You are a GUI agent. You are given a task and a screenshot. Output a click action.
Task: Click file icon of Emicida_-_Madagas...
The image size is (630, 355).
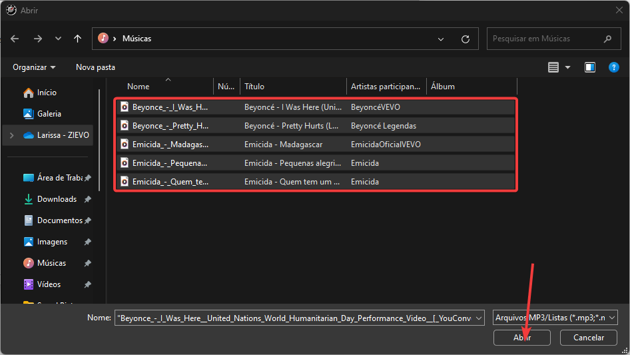point(125,145)
